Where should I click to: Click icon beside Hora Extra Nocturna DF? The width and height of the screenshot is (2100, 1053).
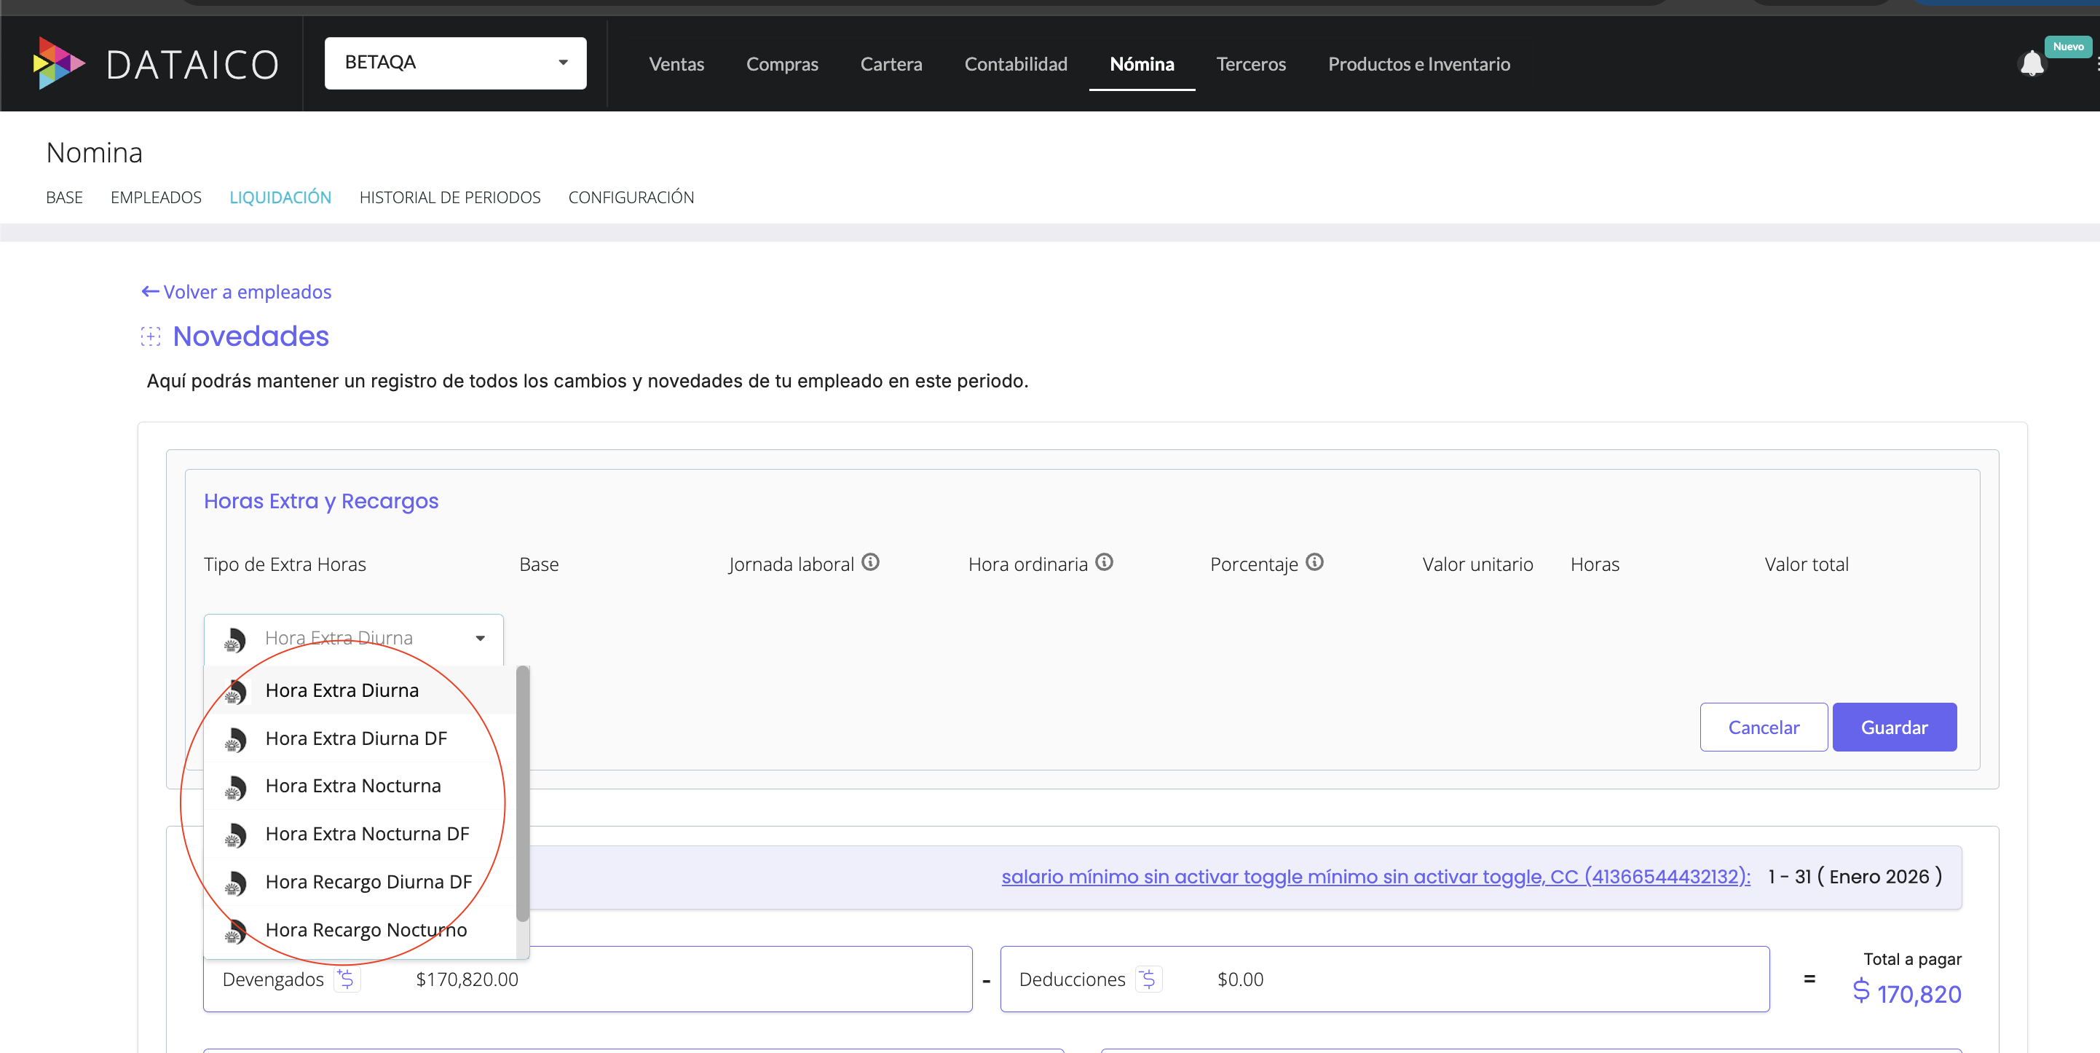234,835
